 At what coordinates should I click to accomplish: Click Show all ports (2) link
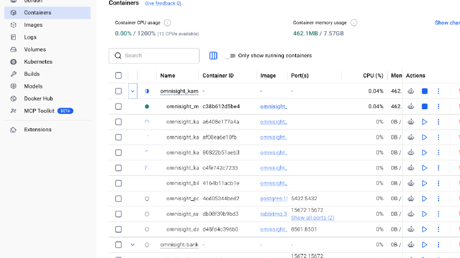(313, 218)
